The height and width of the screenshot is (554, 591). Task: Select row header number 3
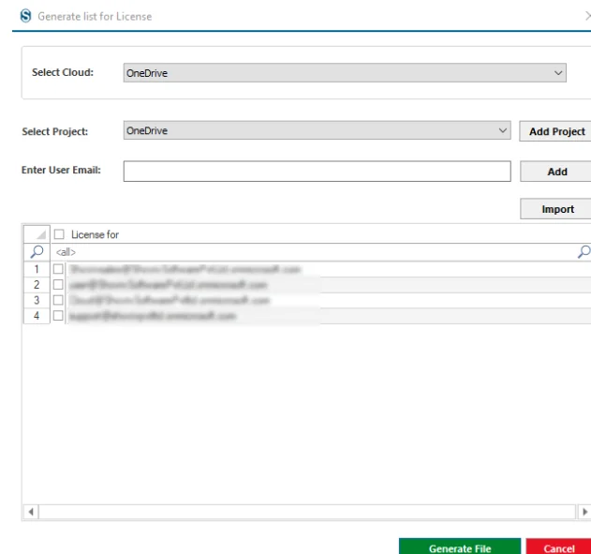point(37,300)
